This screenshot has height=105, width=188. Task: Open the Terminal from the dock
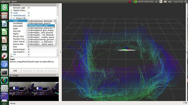(4, 72)
